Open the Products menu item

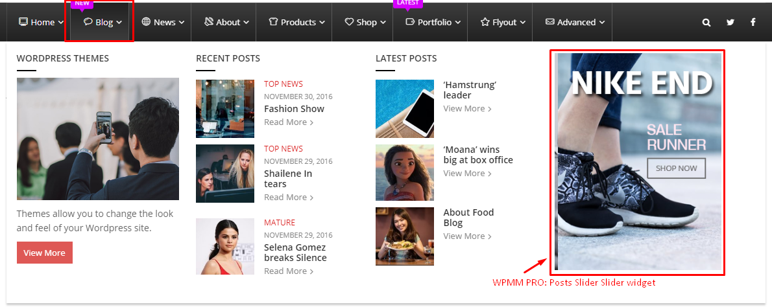297,22
